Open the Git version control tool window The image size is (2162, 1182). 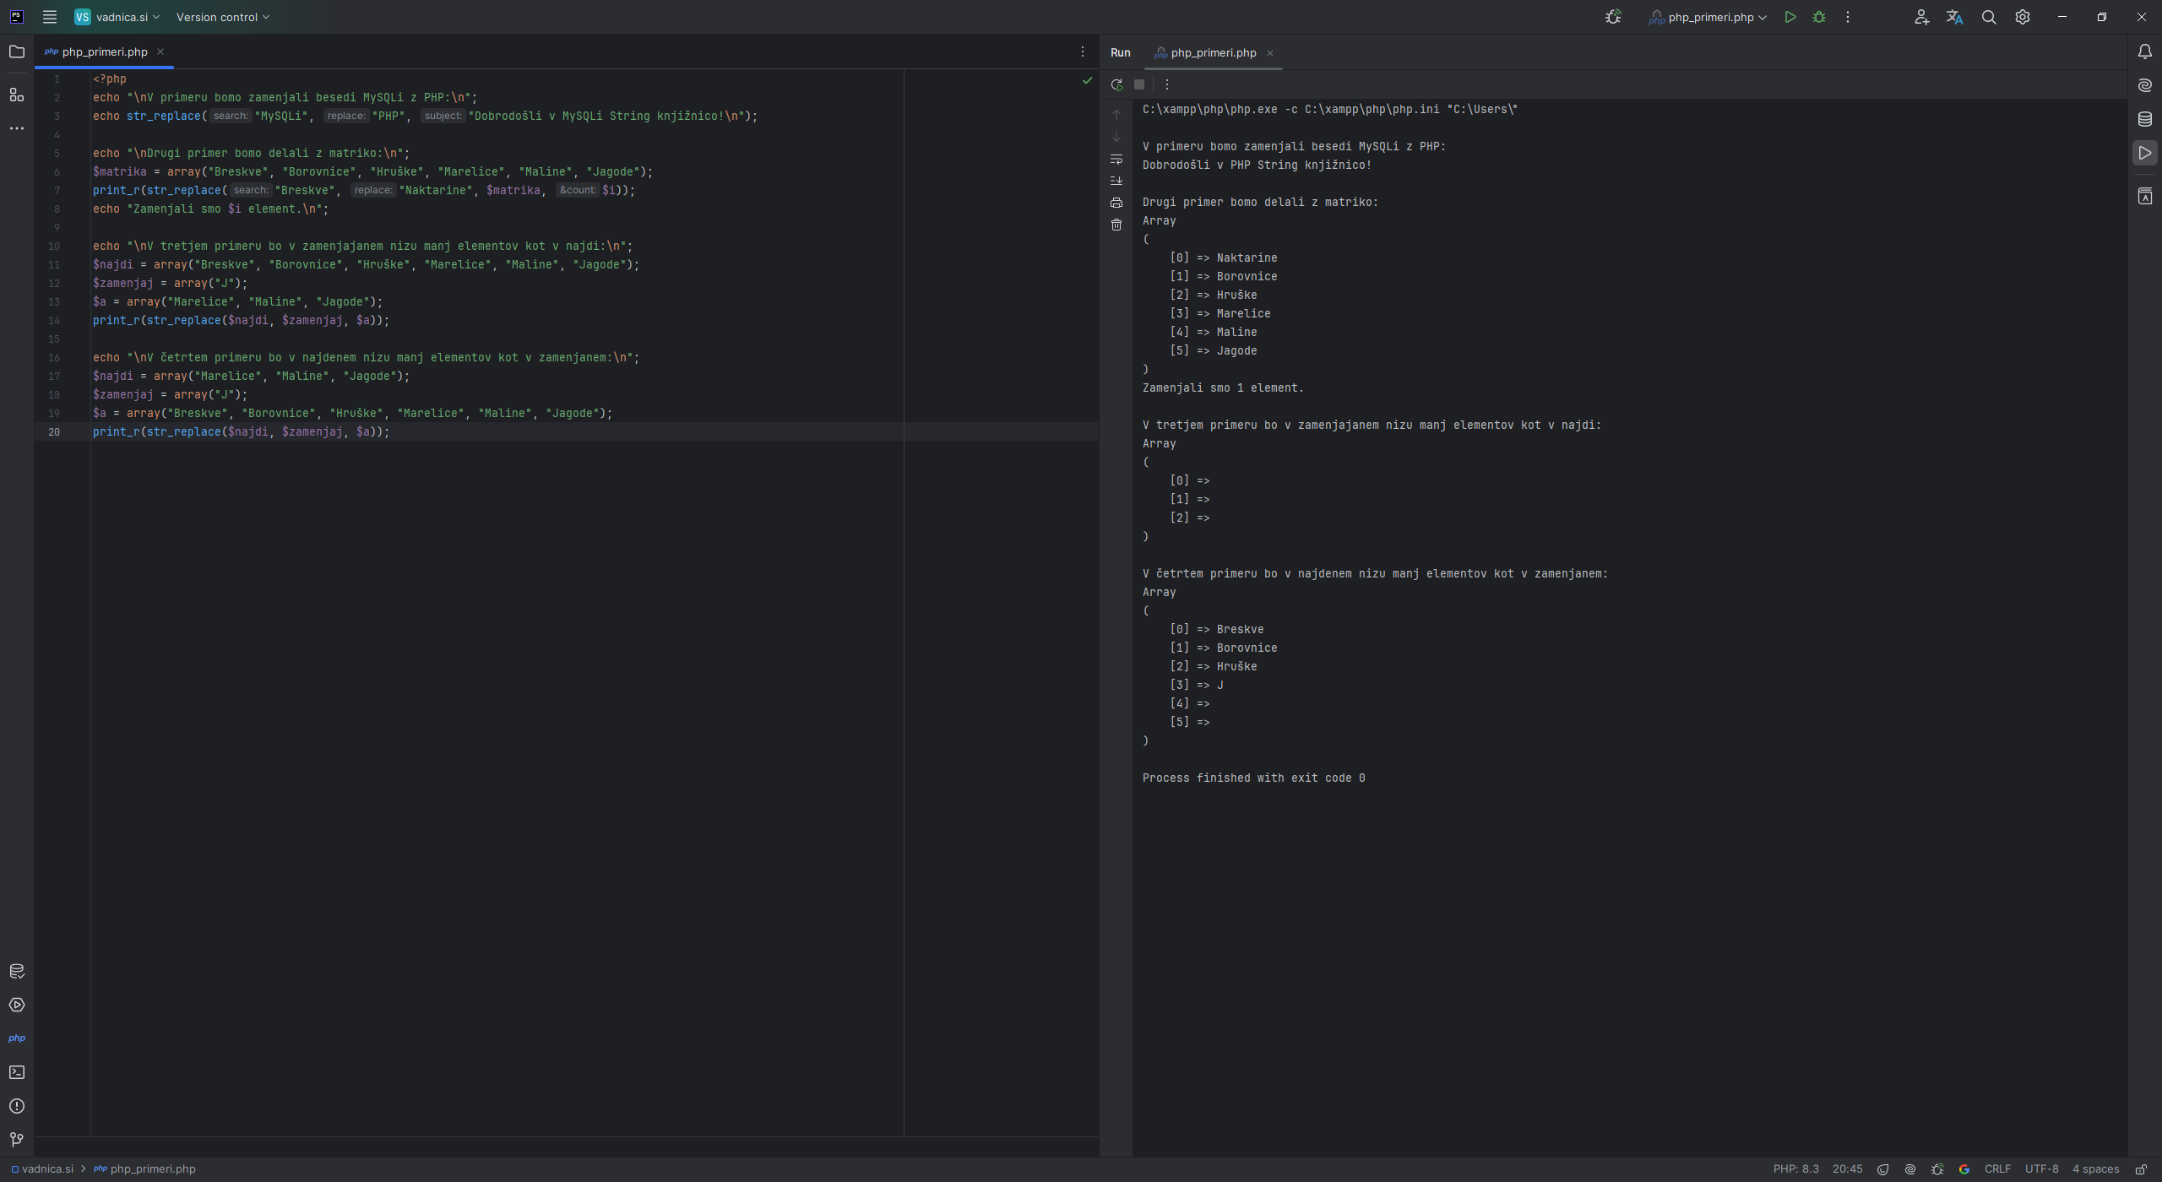[17, 1140]
